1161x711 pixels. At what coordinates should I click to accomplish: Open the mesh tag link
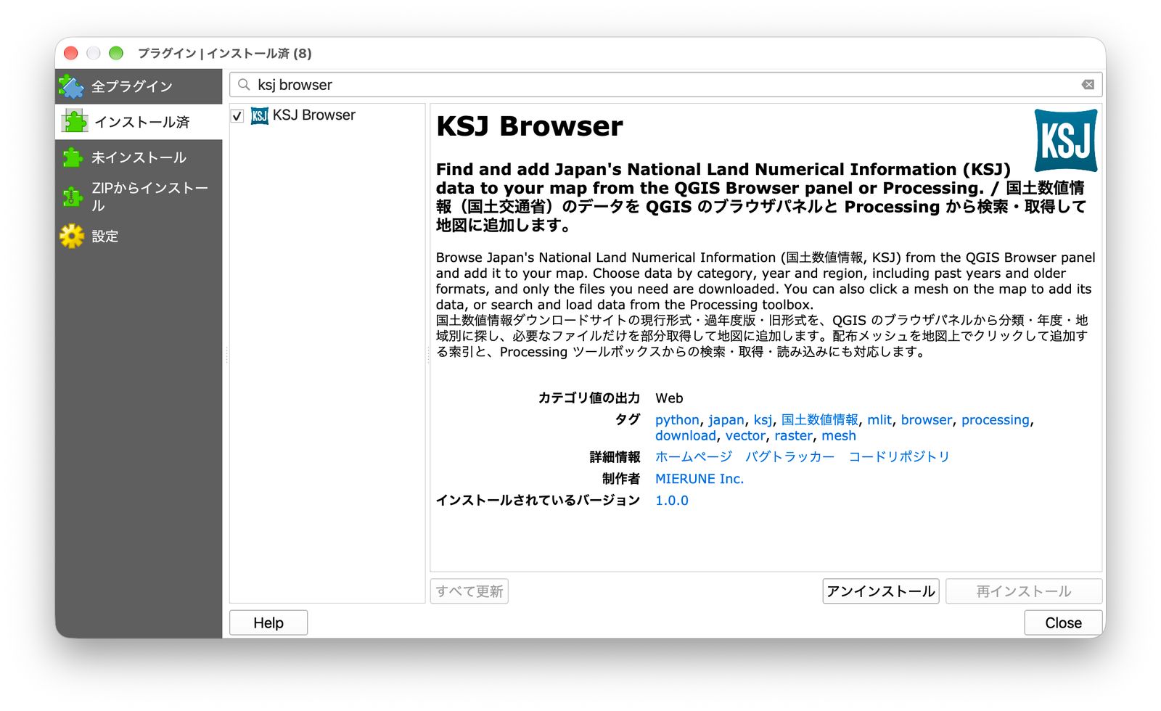tap(839, 436)
